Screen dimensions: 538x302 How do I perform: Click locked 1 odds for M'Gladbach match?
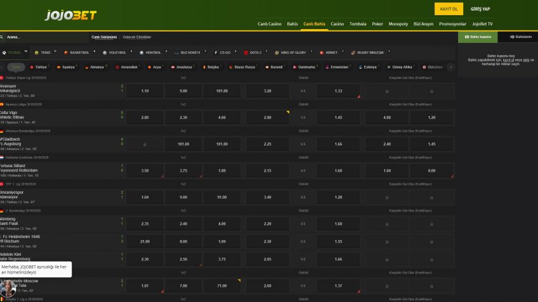(145, 144)
